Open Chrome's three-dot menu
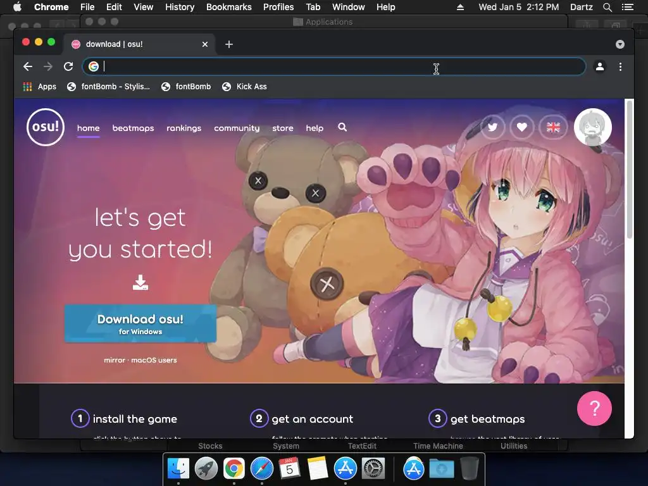 (x=620, y=66)
